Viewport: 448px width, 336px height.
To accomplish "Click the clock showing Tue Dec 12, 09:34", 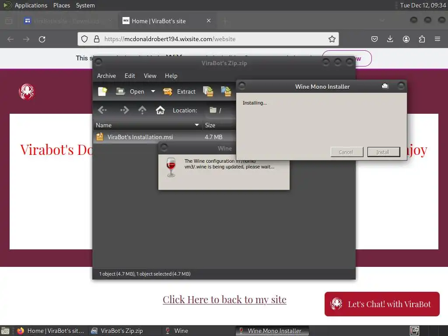I will (x=423, y=5).
